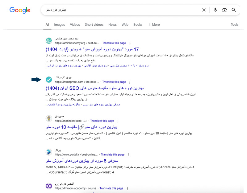Open the News tab
The image size is (247, 193).
tap(112, 25)
